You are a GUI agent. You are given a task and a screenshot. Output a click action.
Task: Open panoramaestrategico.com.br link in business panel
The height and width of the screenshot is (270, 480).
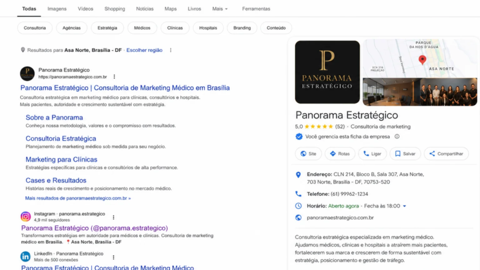click(x=340, y=218)
